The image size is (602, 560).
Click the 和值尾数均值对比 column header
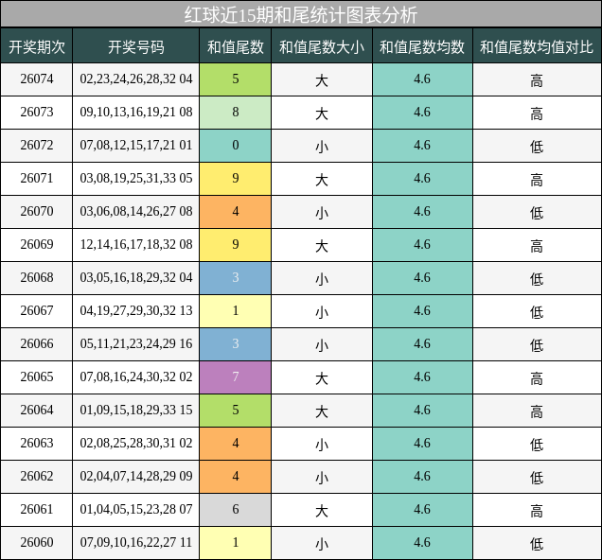[537, 46]
